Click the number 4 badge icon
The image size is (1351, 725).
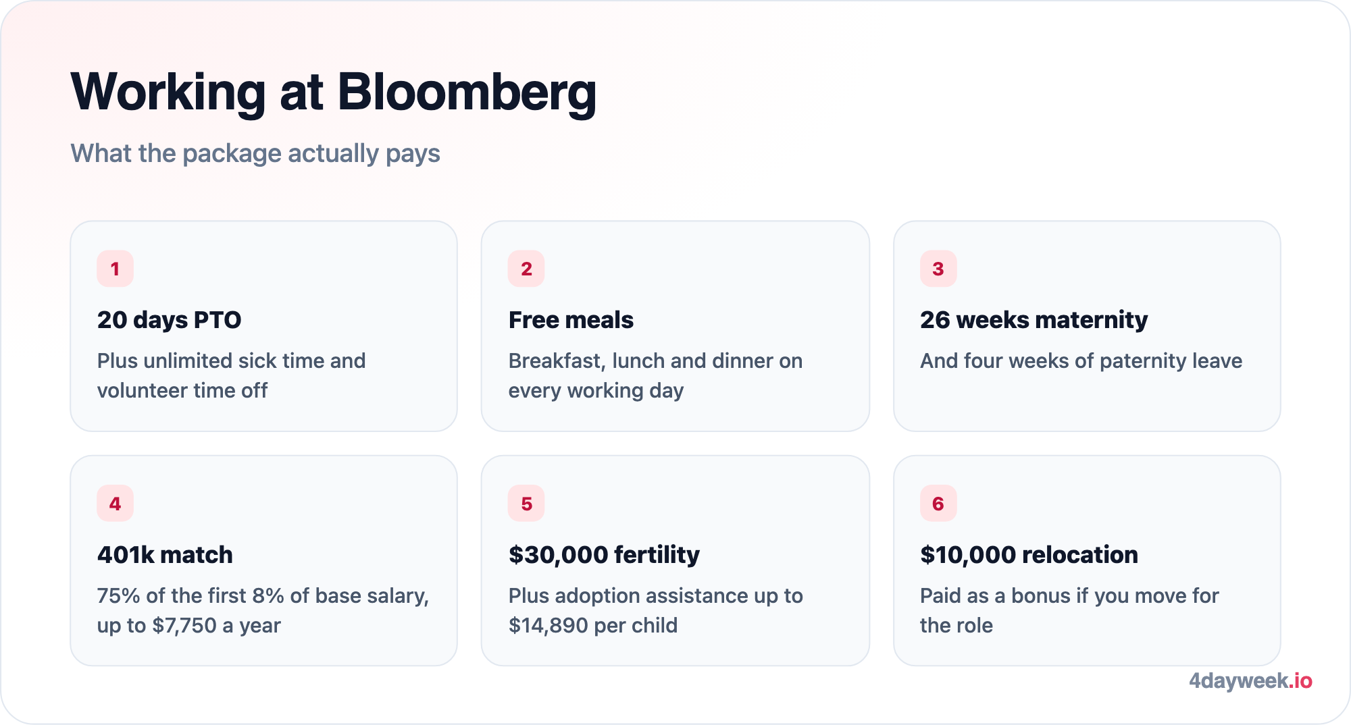tap(115, 504)
